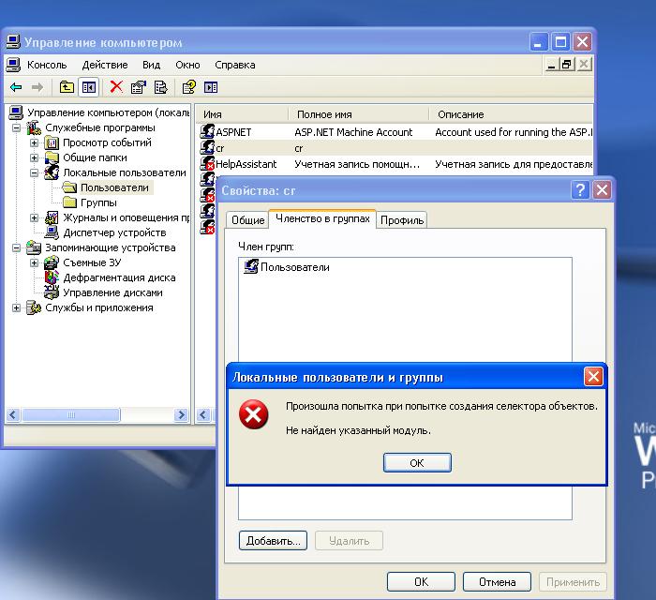This screenshot has height=600, width=656.
Task: Expand the Журналы и оповещения node
Action: tap(35, 217)
